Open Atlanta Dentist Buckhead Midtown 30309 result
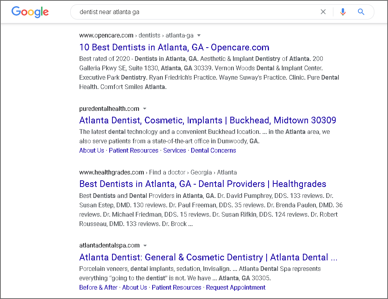Screen dimensions: 388x299 (207, 120)
